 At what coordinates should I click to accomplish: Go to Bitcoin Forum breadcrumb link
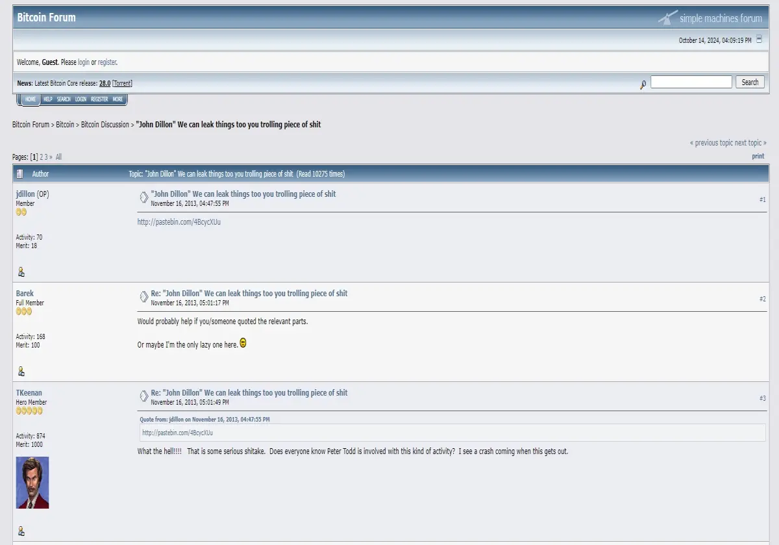31,124
